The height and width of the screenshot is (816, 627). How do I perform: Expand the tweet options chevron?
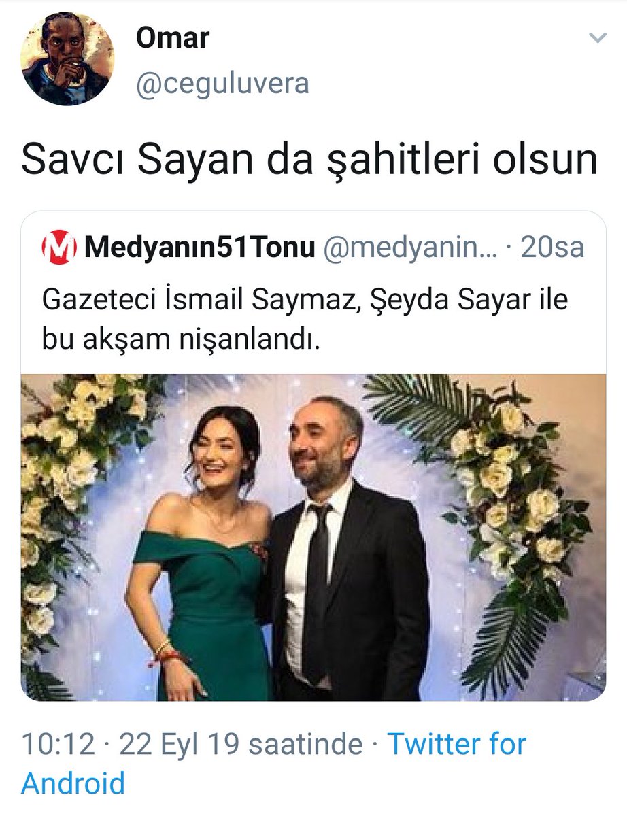click(x=597, y=38)
